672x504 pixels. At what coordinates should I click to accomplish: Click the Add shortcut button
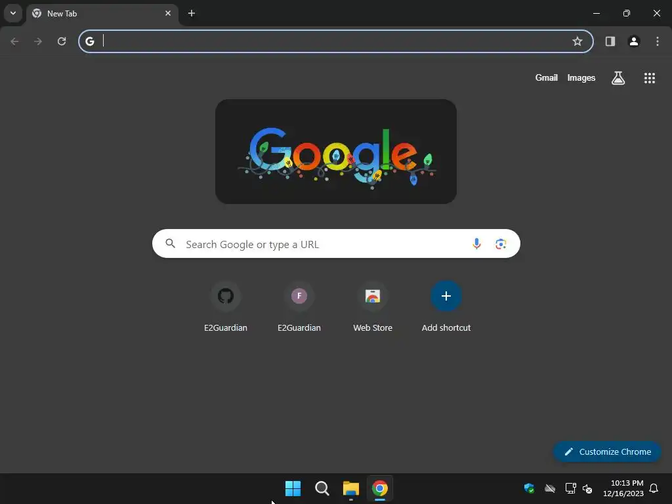point(446,307)
